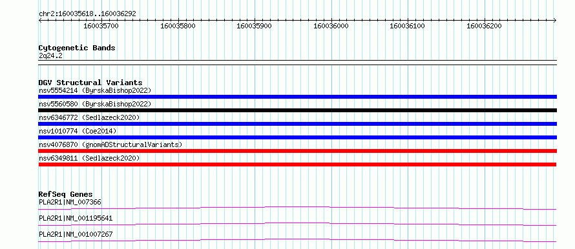Click the nsv6346772 blue variant bar

pos(297,124)
